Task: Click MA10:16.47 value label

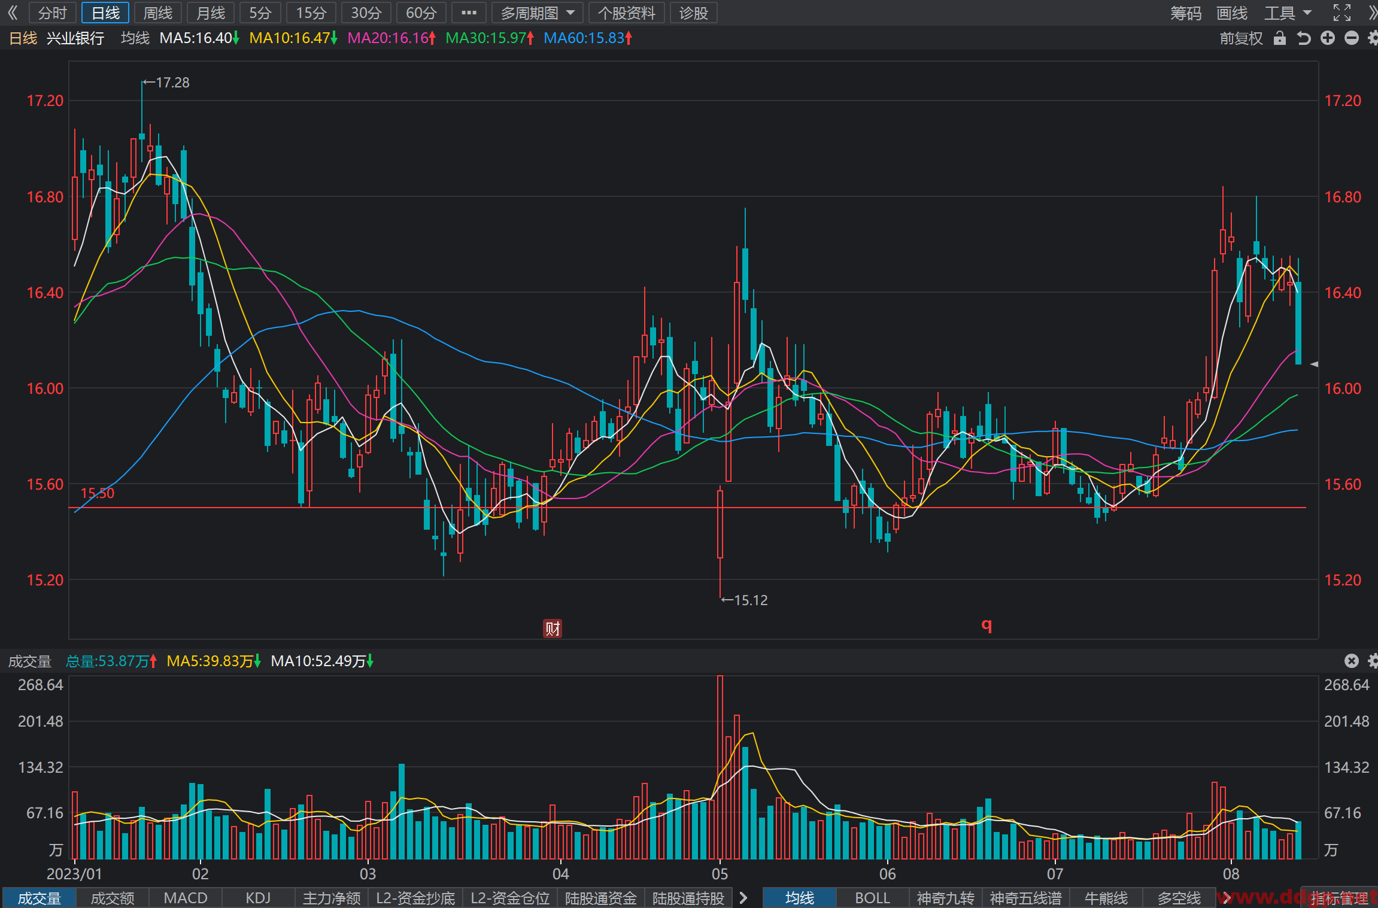Action: tap(293, 38)
